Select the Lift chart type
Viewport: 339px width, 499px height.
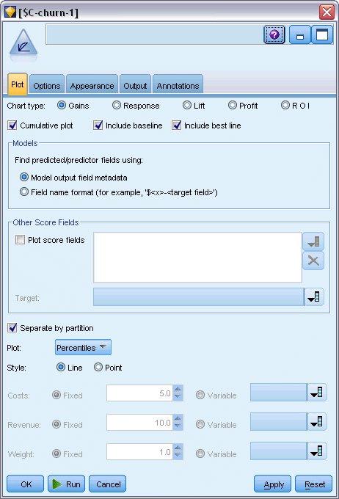187,105
